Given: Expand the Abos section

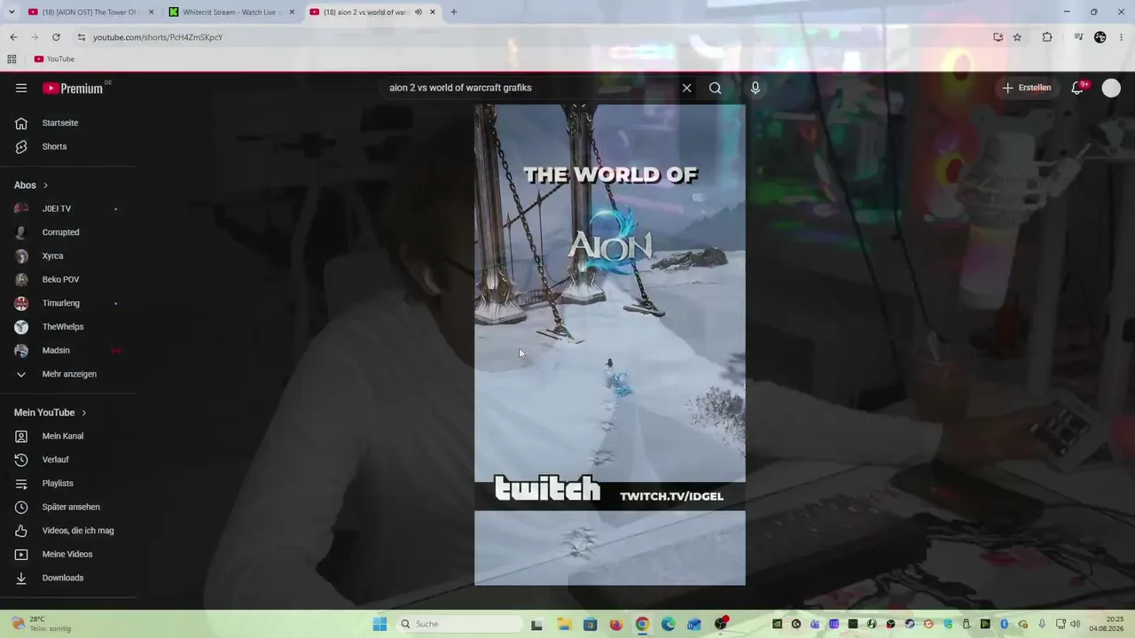Looking at the screenshot, I should tap(31, 185).
